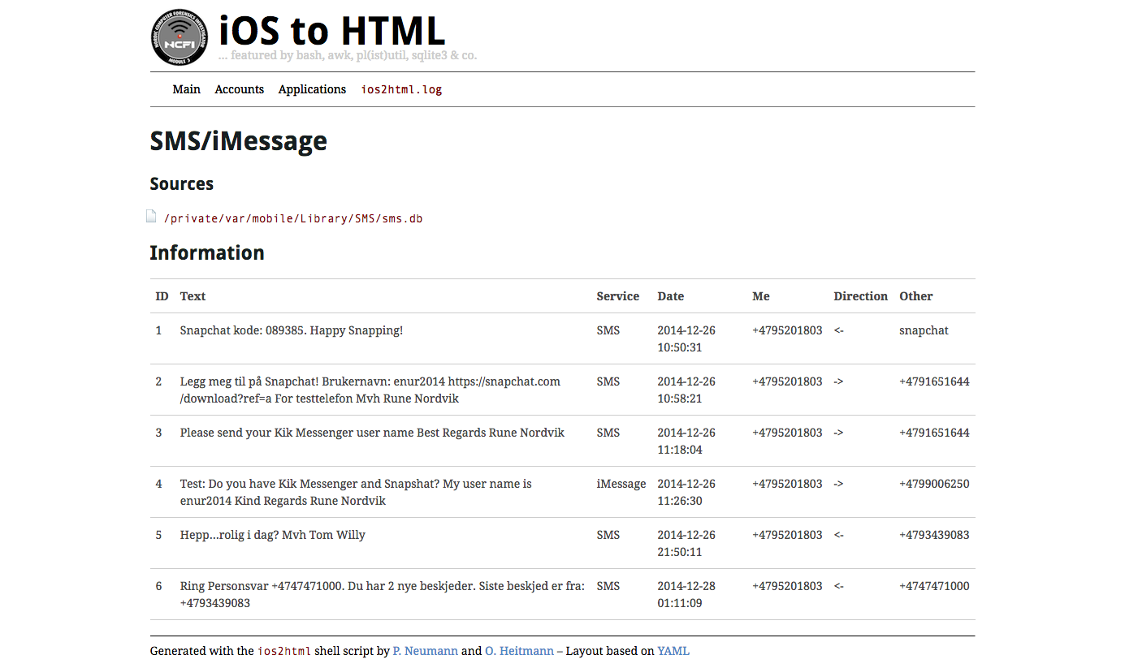
Task: Follow the P. Neumann link
Action: (425, 651)
